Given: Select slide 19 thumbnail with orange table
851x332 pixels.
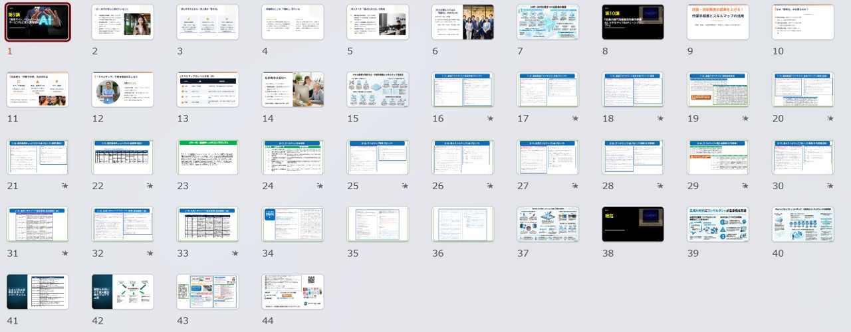Looking at the screenshot, I should (719, 90).
